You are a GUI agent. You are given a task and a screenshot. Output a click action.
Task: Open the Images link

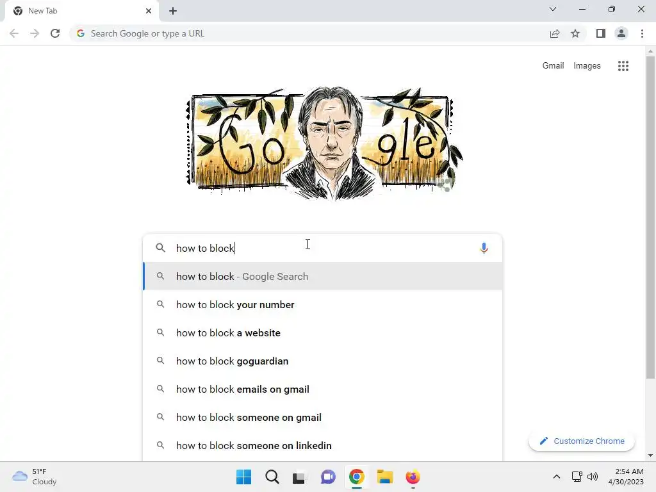[587, 66]
